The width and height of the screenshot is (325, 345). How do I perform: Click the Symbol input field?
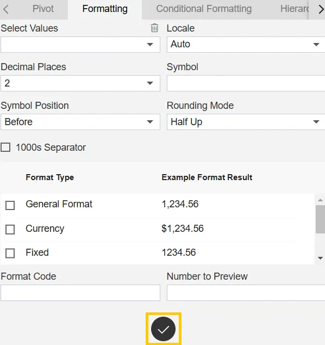click(246, 83)
